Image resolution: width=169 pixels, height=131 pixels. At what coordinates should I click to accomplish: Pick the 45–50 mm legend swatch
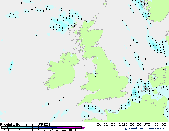[78, 128]
